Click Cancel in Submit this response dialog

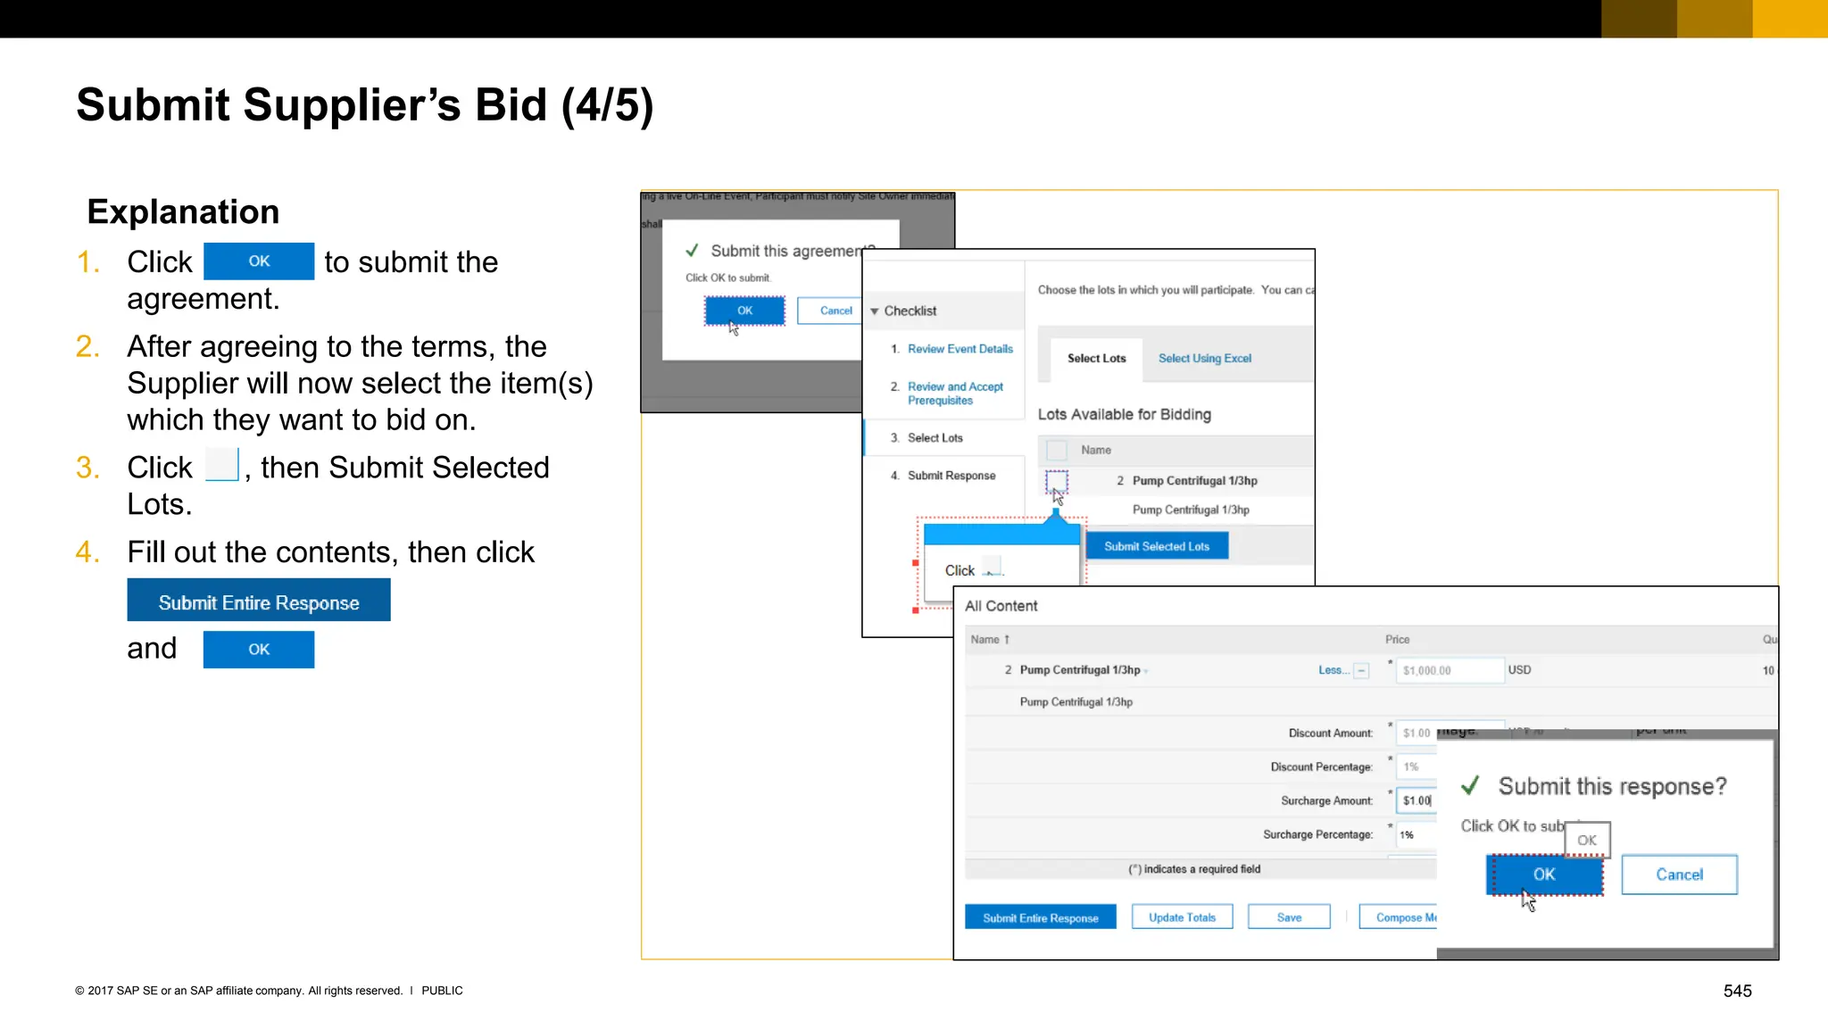click(x=1679, y=875)
